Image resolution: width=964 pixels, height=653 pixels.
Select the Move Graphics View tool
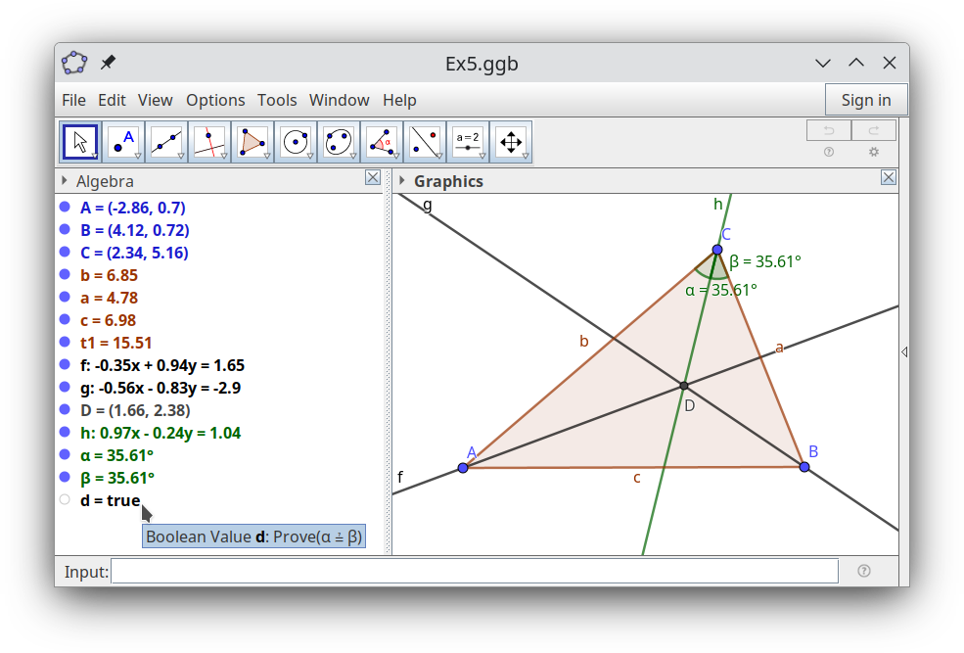(510, 142)
